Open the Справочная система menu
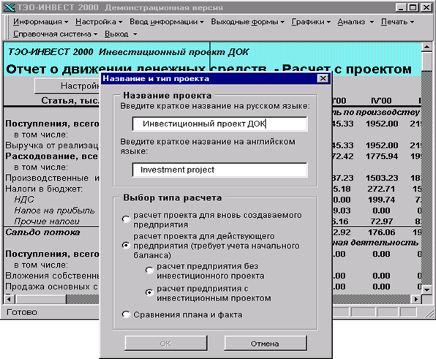This screenshot has width=436, height=359. pyautogui.click(x=55, y=34)
